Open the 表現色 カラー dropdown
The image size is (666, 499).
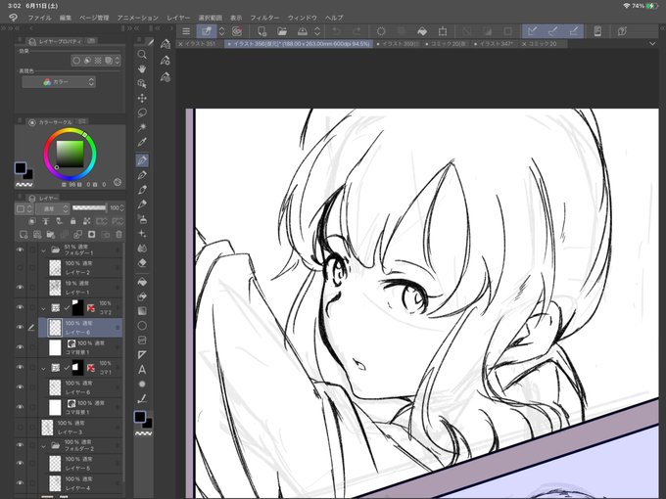coord(59,82)
